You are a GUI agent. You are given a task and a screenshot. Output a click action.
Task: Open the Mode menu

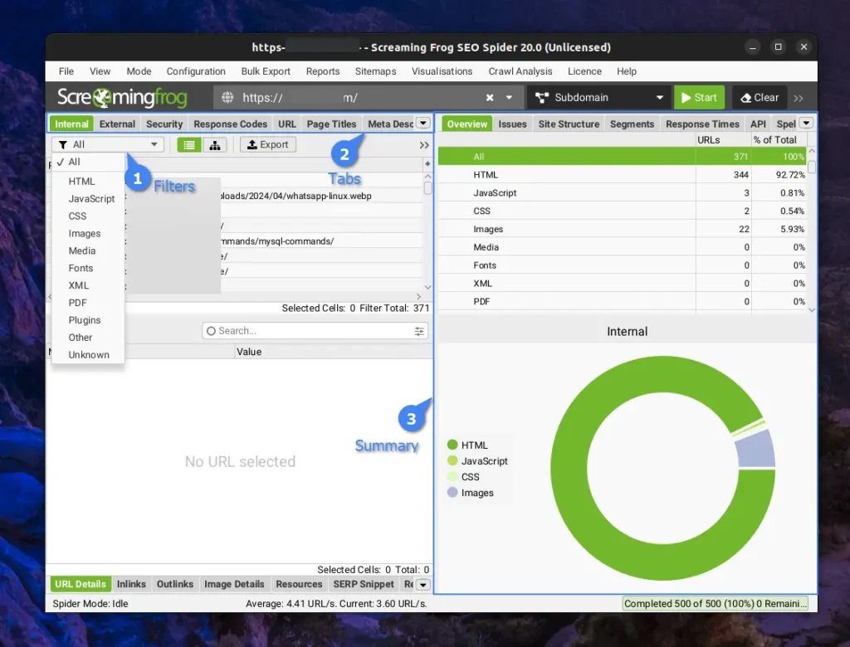[x=139, y=71]
